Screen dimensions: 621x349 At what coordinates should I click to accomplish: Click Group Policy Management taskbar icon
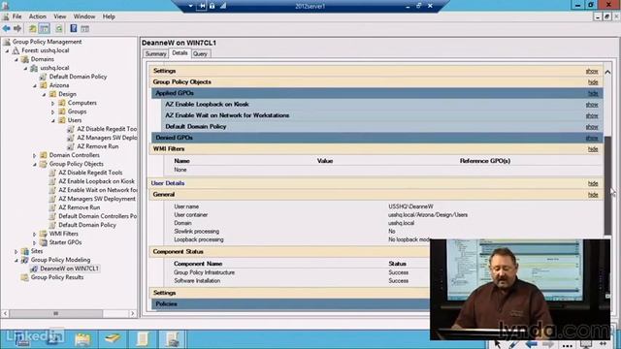[172, 339]
